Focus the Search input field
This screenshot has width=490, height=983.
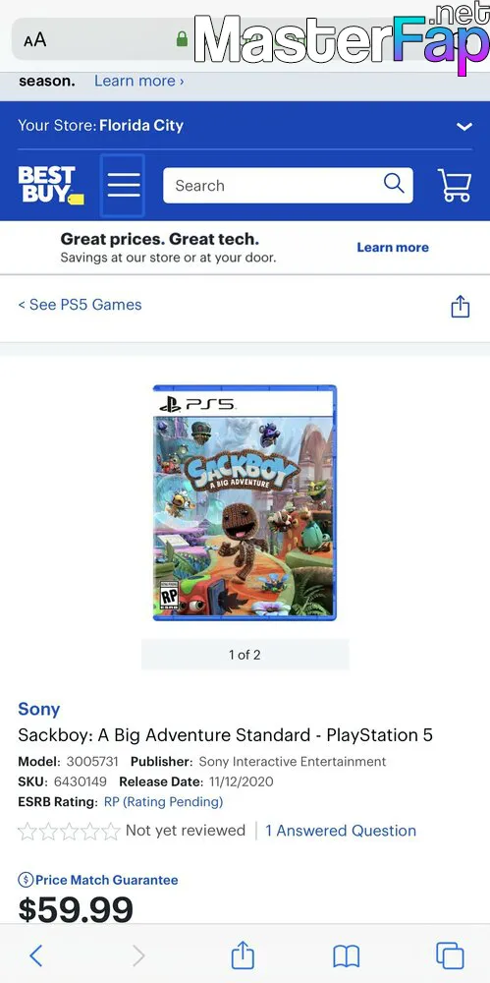[x=276, y=186]
